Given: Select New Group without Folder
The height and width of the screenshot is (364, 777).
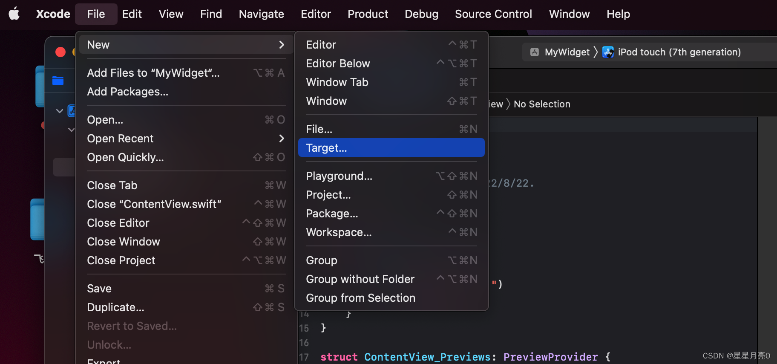Looking at the screenshot, I should (391, 279).
